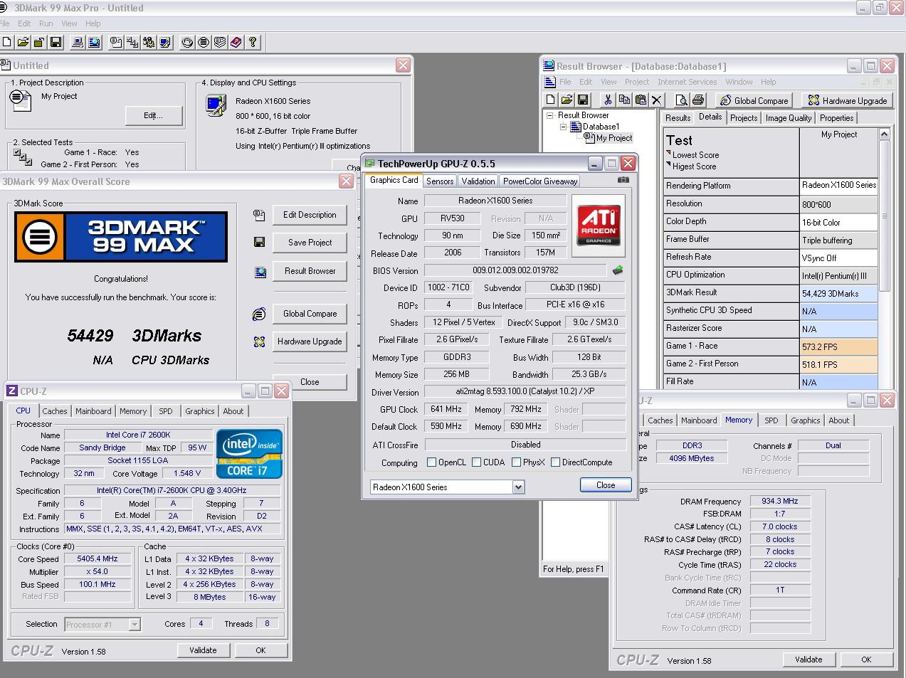This screenshot has height=678, width=906.
Task: Open the SPD tab in right CPU-Z memory window
Action: pos(771,420)
